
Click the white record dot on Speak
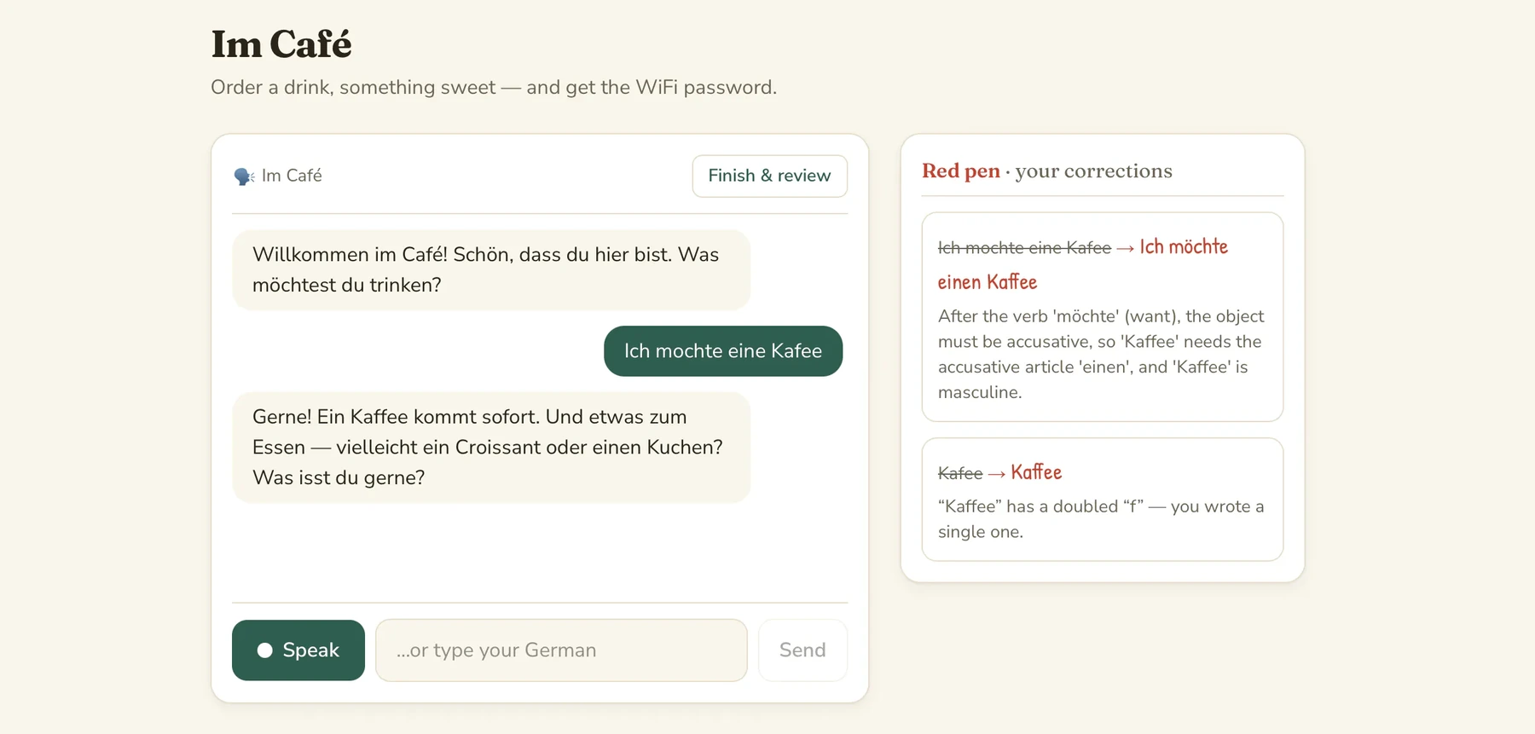[x=265, y=650]
